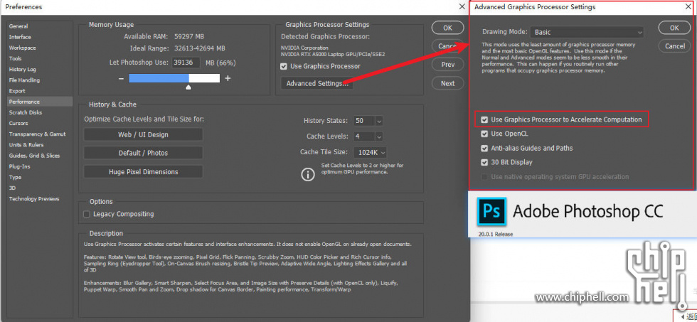Click Prev button in Preferences
697x322 pixels.
[447, 65]
